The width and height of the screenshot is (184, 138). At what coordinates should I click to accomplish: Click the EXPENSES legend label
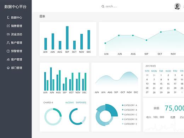[x=81, y=103]
